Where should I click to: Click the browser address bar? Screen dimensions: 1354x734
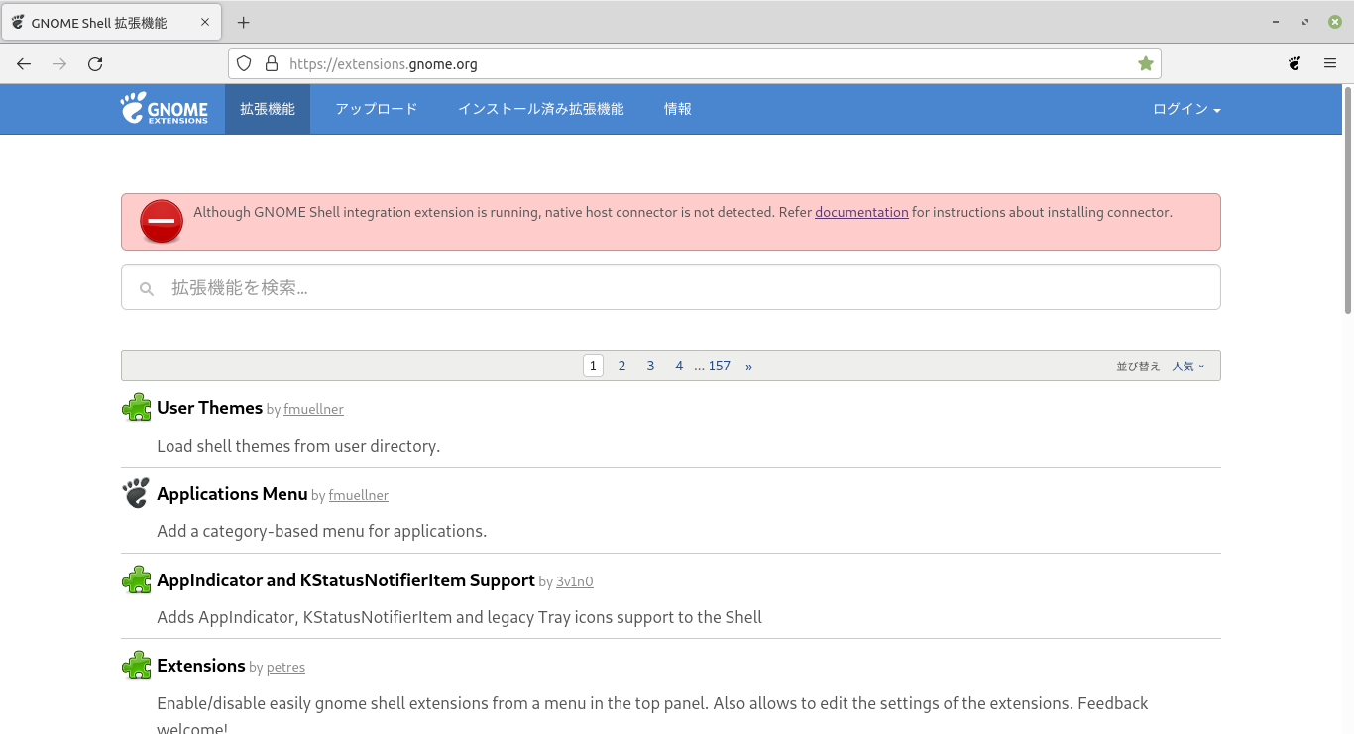pos(694,64)
